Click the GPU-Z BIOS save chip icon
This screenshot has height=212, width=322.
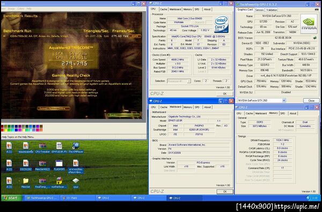point(315,38)
